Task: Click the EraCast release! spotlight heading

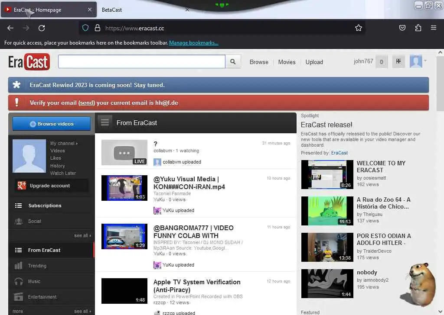Action: pyautogui.click(x=326, y=125)
